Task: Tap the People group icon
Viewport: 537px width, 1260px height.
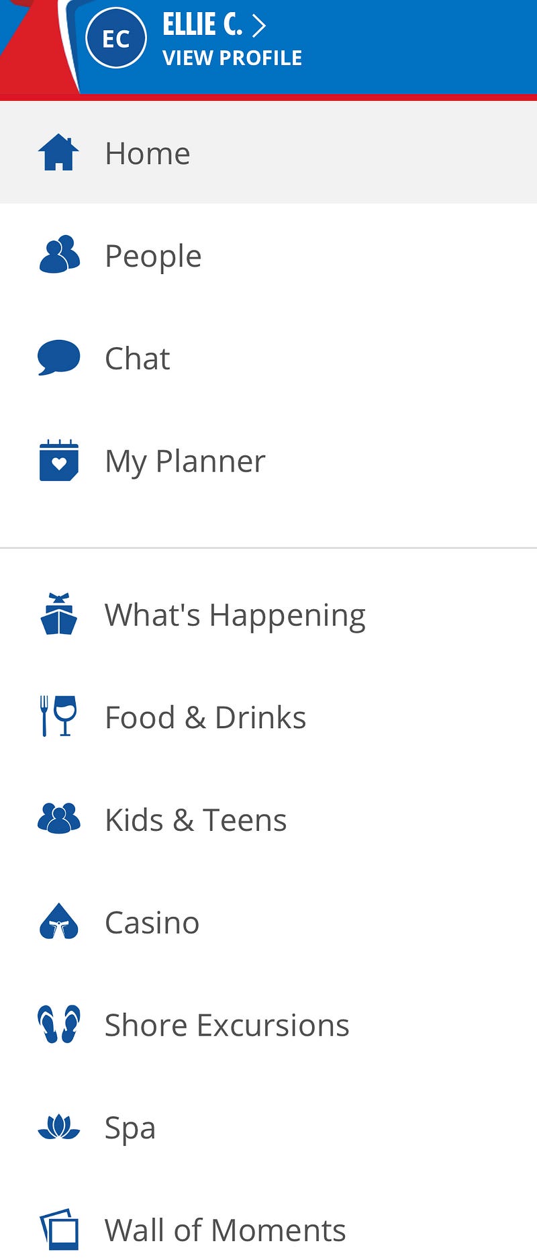Action: tap(59, 255)
